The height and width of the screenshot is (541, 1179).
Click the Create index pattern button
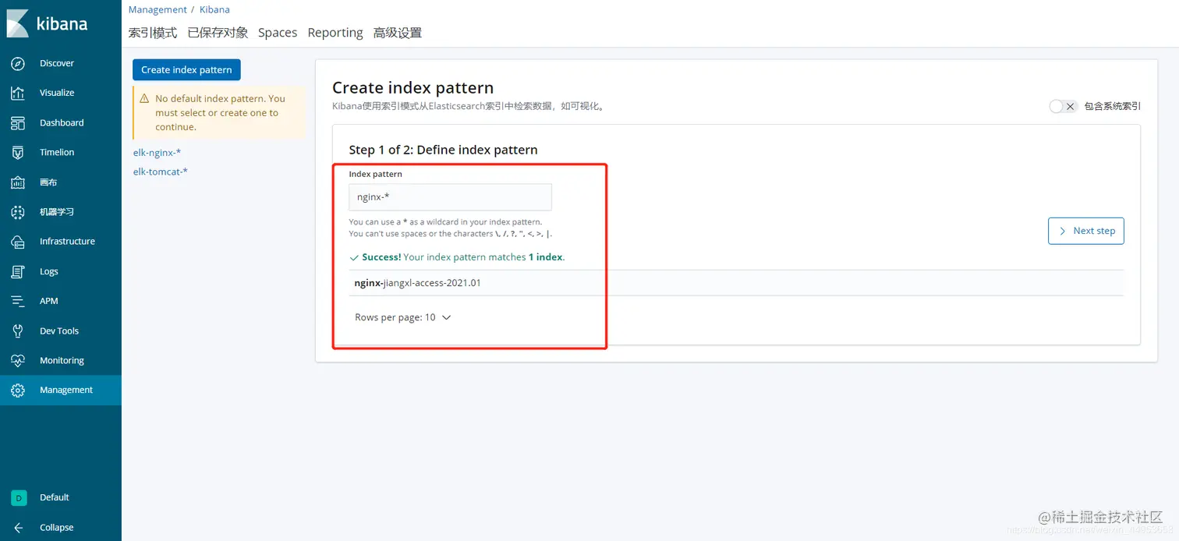pyautogui.click(x=186, y=69)
